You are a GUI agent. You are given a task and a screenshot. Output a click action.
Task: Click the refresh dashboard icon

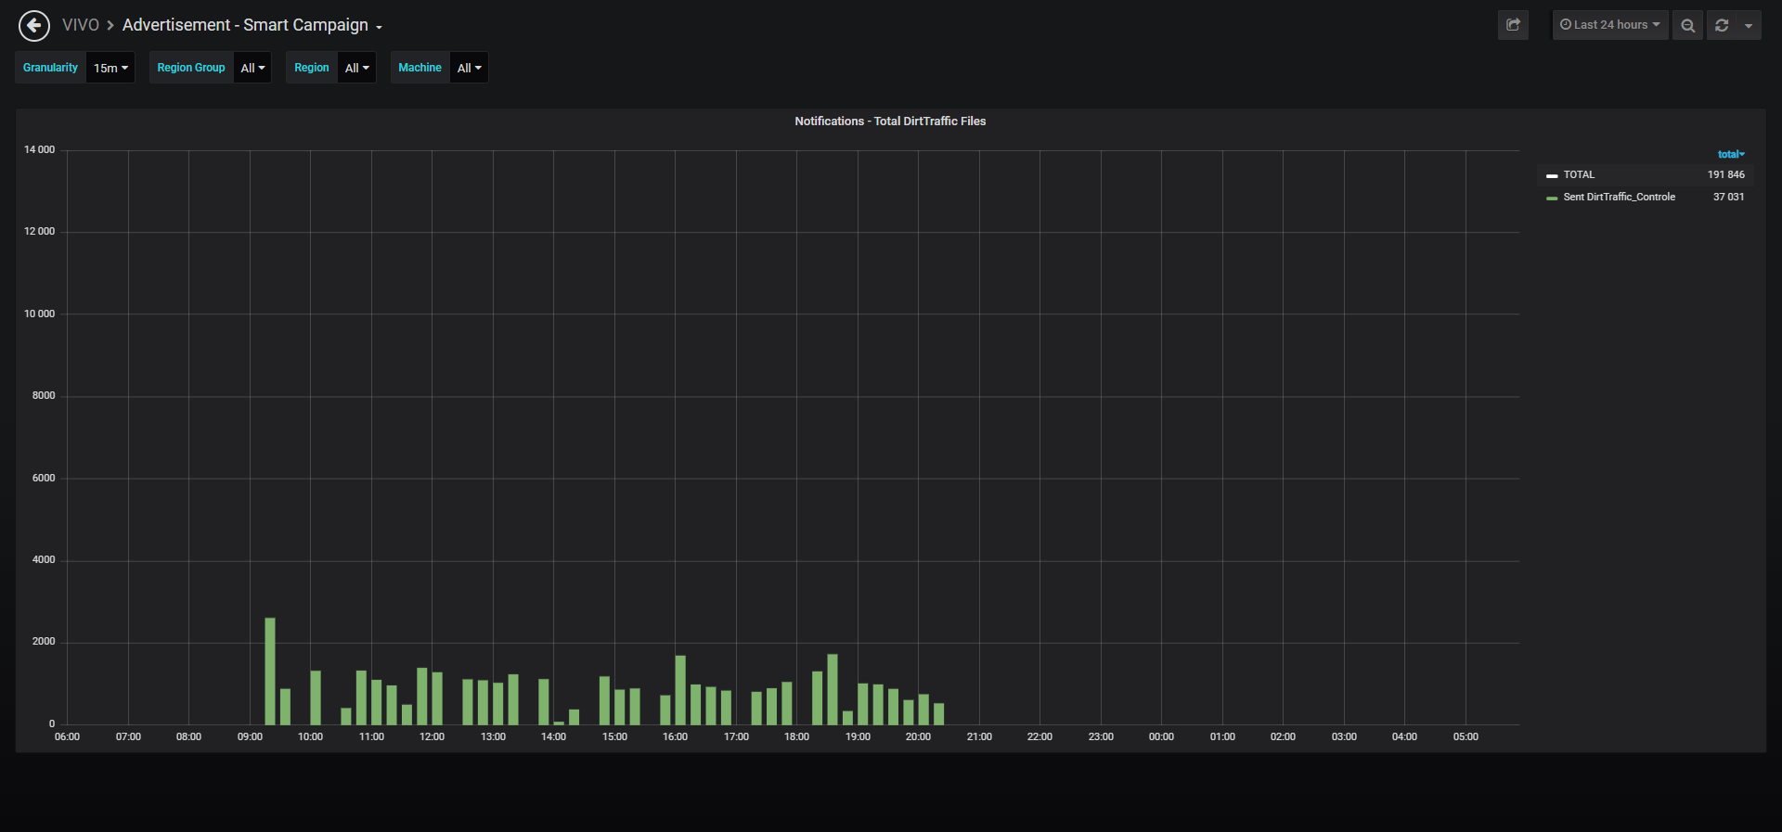1722,25
